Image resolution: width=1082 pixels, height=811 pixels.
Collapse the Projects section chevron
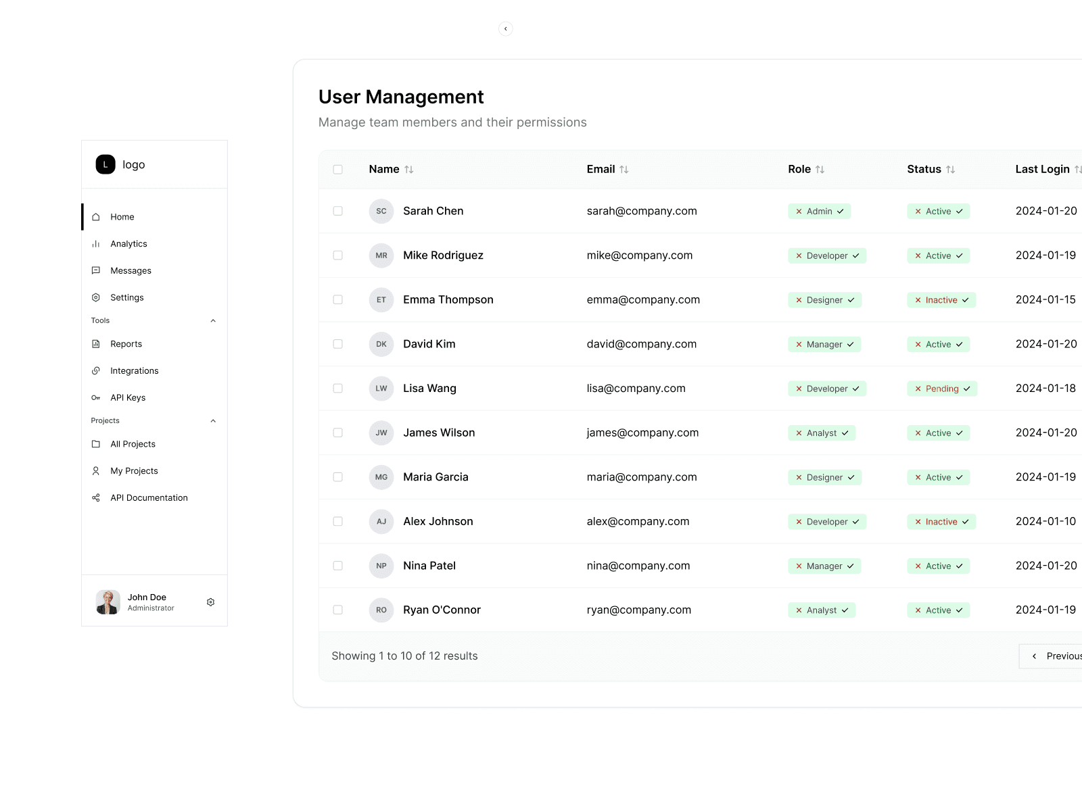point(213,421)
